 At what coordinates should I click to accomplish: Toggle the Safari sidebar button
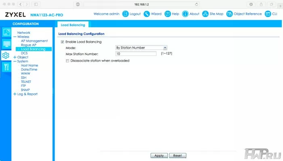pyautogui.click(x=36, y=4)
